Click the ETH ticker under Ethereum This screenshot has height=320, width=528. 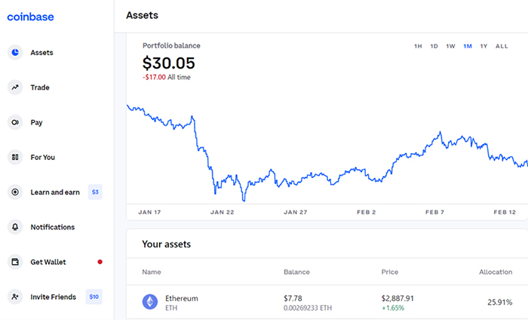[x=171, y=308]
